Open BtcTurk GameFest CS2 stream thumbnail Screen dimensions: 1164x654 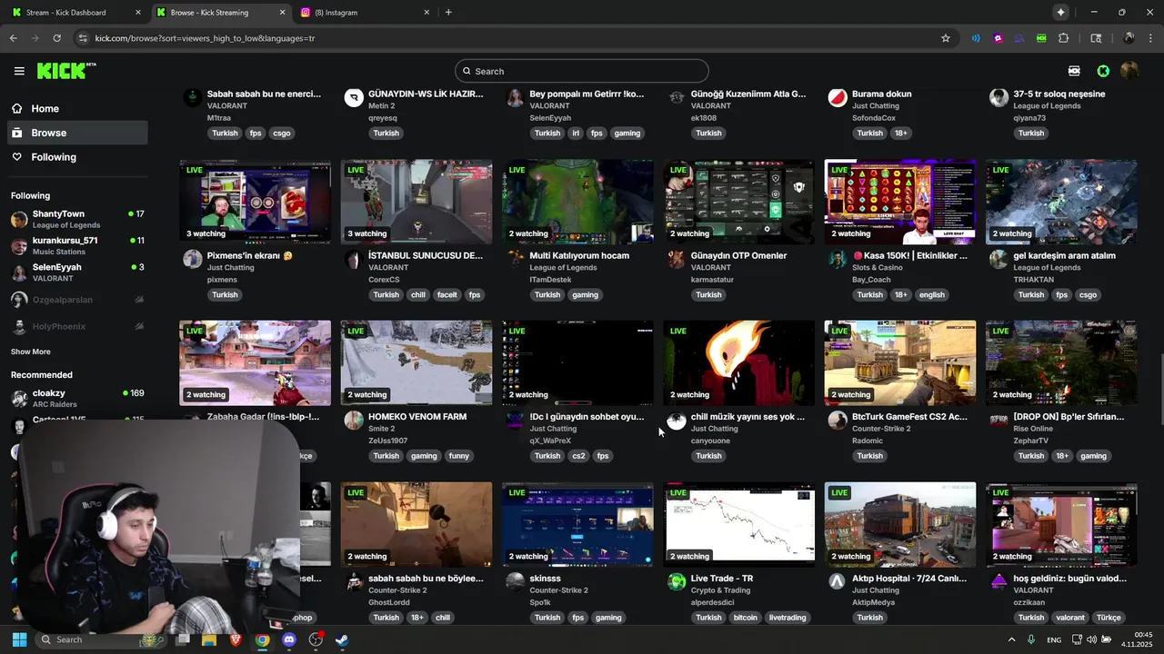click(x=900, y=362)
